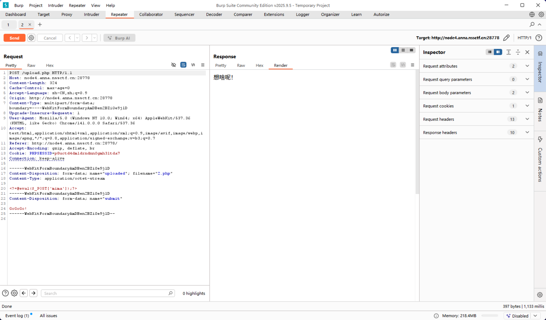Screen dimensions: 546x320
Task: Close Repeater tab 2
Action: [30, 25]
